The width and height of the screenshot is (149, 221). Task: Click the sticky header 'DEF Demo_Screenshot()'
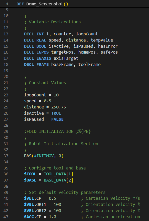(x=42, y=4)
